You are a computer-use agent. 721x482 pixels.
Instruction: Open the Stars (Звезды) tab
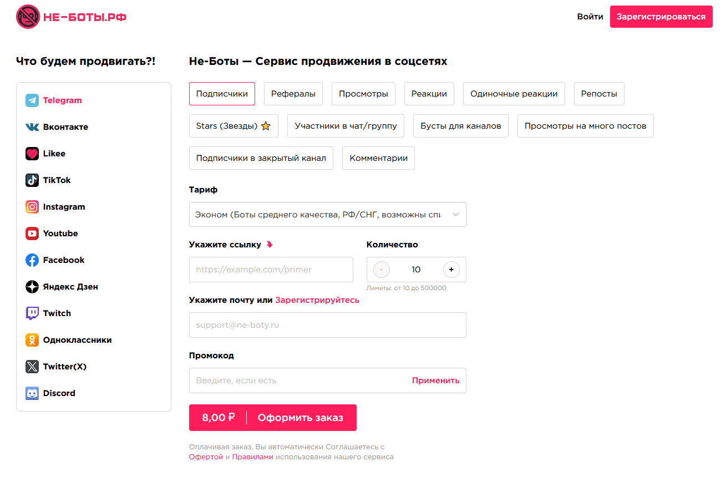[x=233, y=126]
